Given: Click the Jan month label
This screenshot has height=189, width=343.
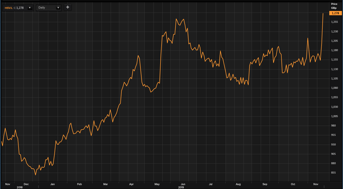Looking at the screenshot, I should [x=53, y=184].
